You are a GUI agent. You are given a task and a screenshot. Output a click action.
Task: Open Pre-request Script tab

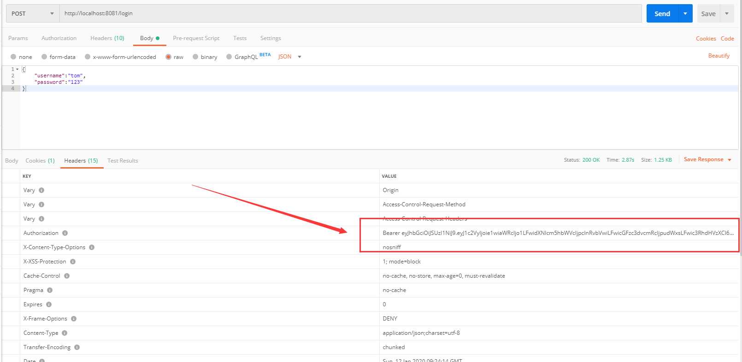[196, 38]
